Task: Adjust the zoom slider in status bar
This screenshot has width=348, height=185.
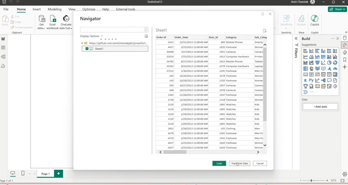Action: (311, 181)
